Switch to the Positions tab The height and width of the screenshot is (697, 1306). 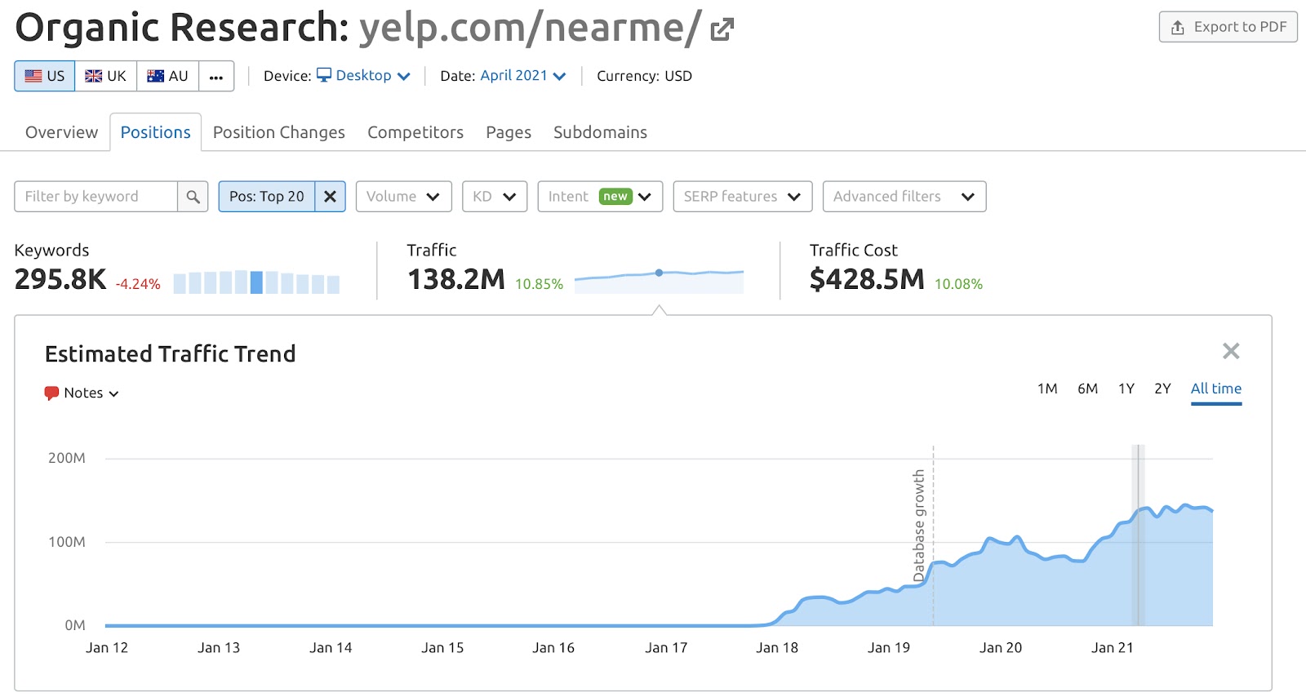[x=156, y=132]
